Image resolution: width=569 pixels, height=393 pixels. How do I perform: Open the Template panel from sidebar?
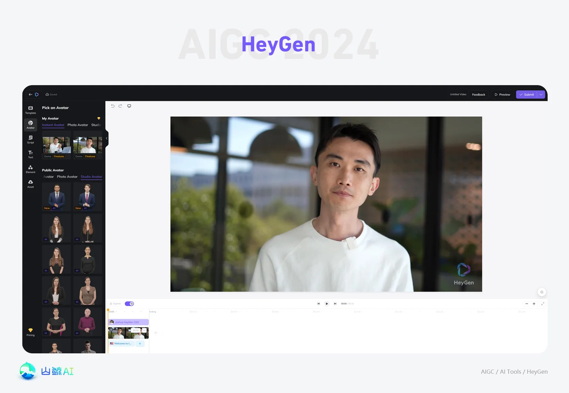(x=30, y=110)
